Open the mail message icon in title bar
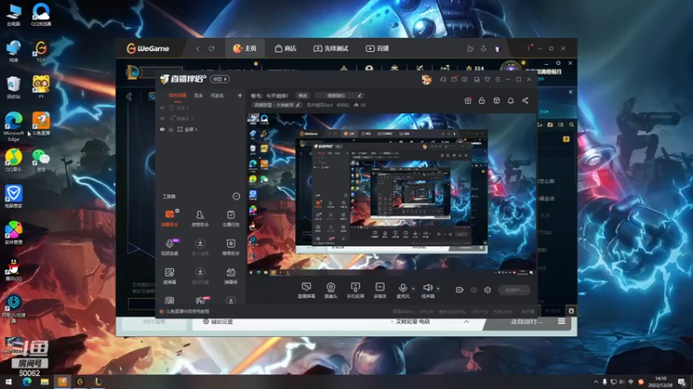The height and width of the screenshot is (389, 693). coord(454,80)
